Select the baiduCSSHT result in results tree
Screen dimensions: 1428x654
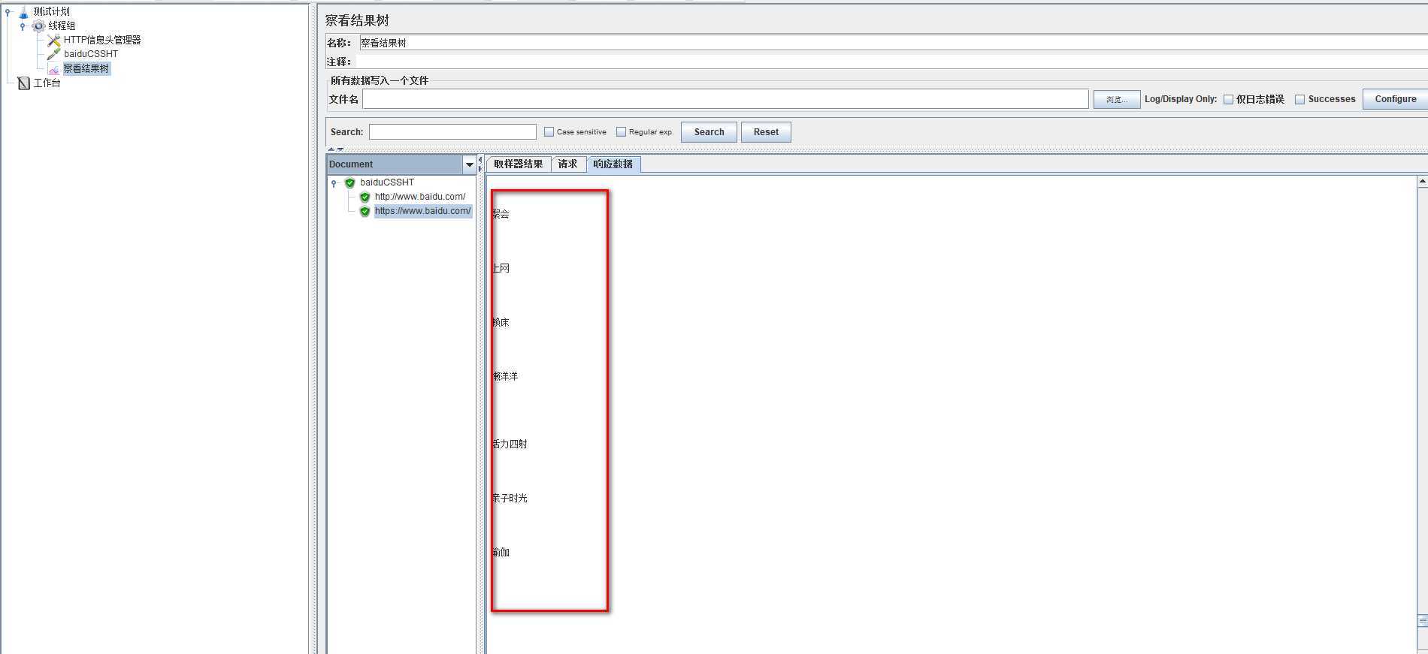click(x=387, y=182)
